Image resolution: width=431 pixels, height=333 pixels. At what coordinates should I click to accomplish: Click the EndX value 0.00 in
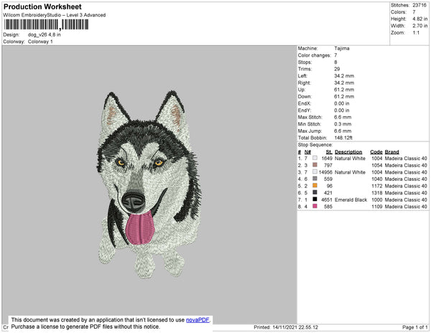342,103
